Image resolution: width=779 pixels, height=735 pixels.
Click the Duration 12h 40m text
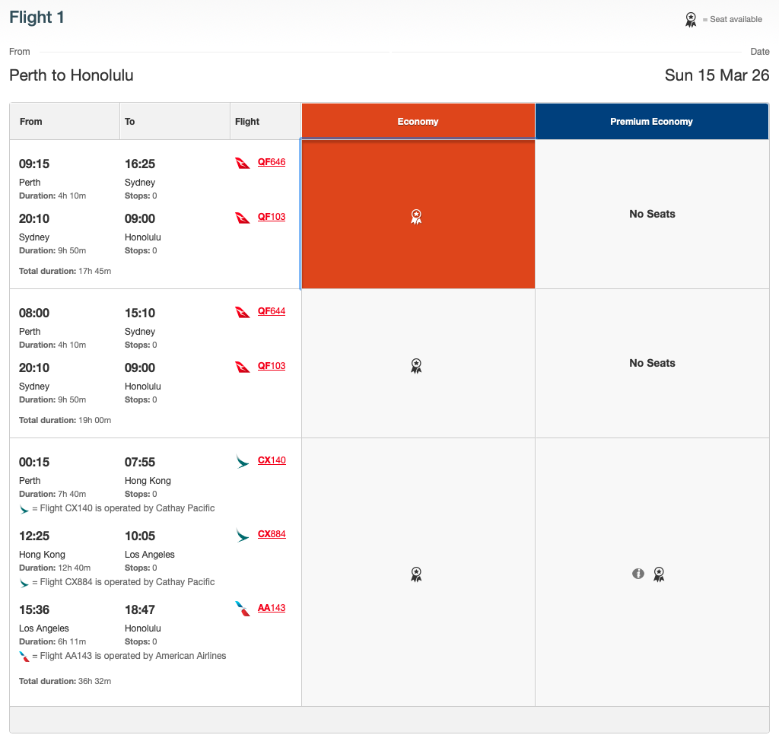pos(55,568)
